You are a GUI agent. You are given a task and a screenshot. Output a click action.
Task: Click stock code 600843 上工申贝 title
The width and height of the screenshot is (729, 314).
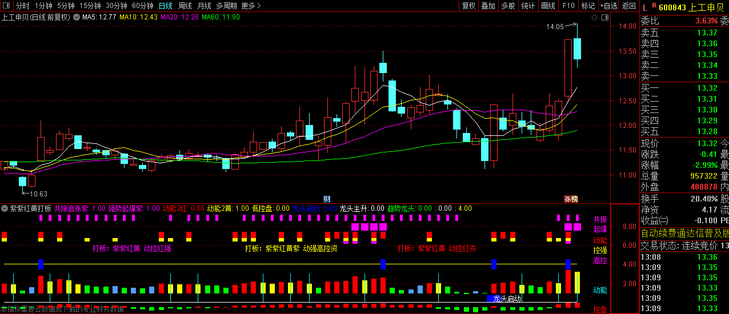[691, 7]
